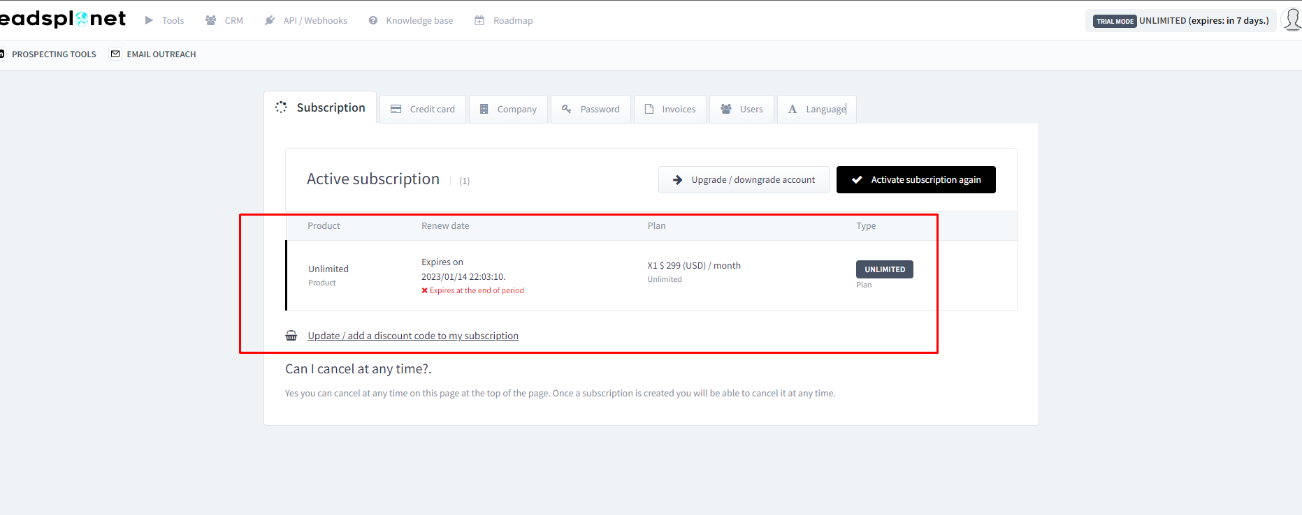This screenshot has height=515, width=1302.
Task: Click the CRM people icon
Action: [210, 20]
